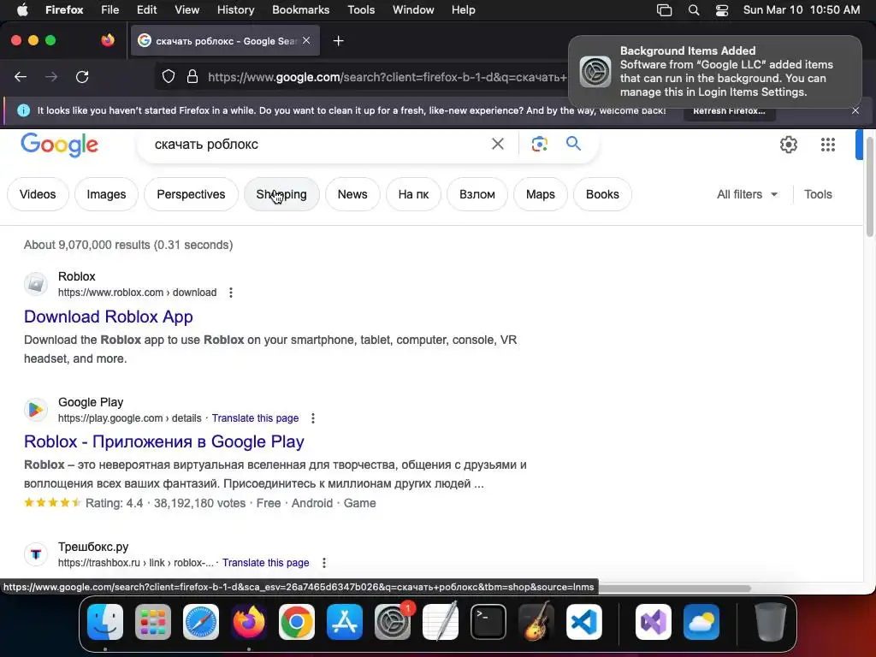Open Terminal from the dock
The image size is (876, 657).
click(488, 622)
